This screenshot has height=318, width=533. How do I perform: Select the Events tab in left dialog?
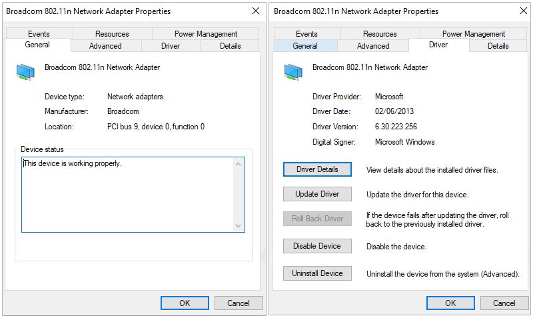[39, 34]
